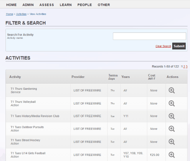Select the T1 Thurs Volleyball activity name
Screen dimensions: 190x161
pos(23,102)
